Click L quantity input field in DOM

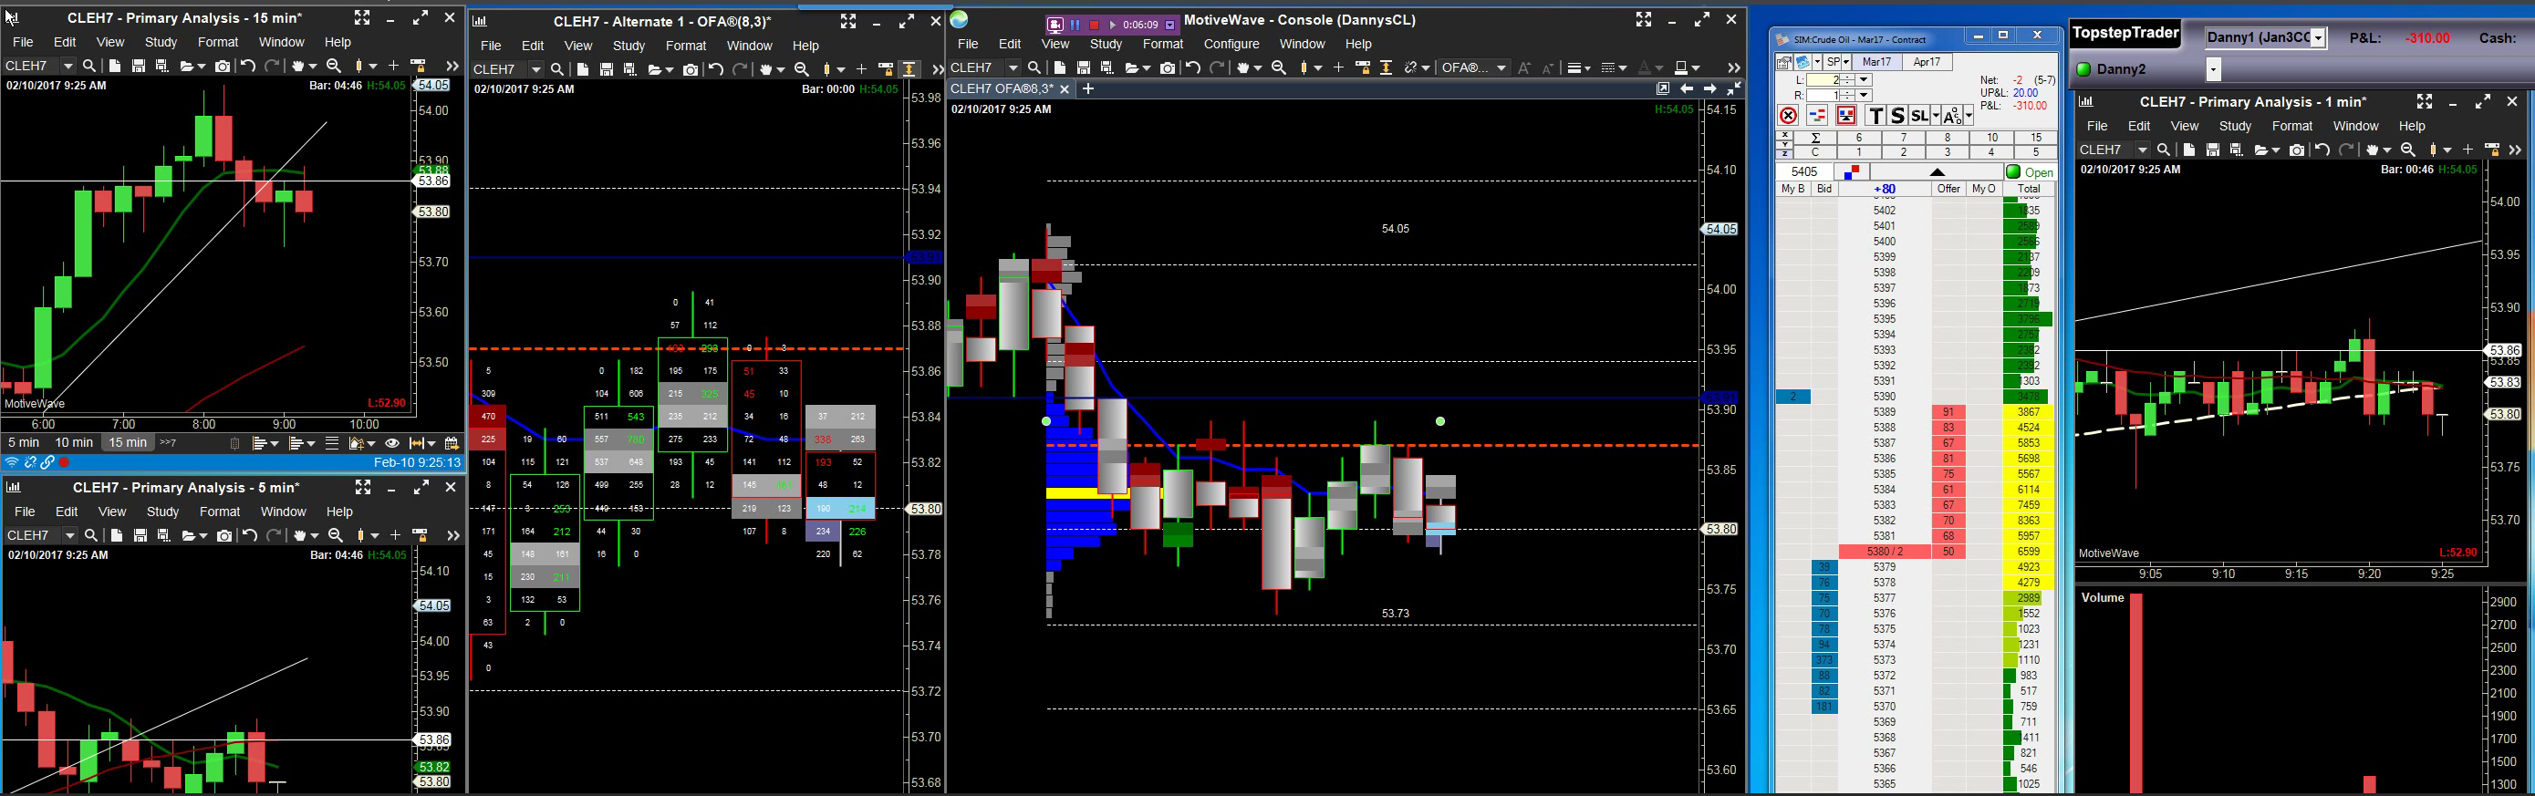[1823, 79]
